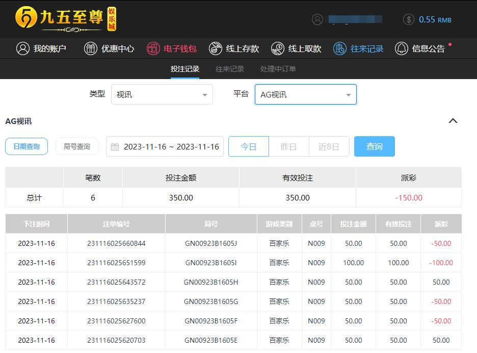Click the 线上取款 withdrawal icon

click(x=277, y=48)
